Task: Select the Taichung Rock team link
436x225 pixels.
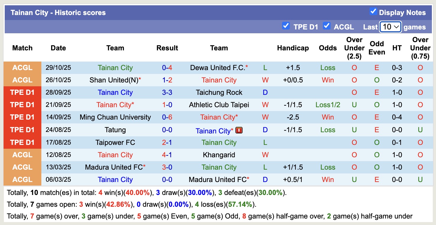Action: coord(219,92)
